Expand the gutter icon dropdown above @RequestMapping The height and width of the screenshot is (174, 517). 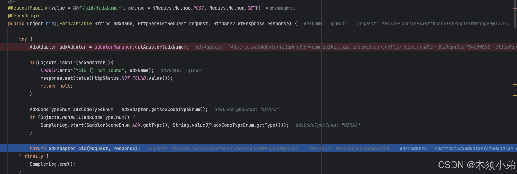tap(11, 1)
